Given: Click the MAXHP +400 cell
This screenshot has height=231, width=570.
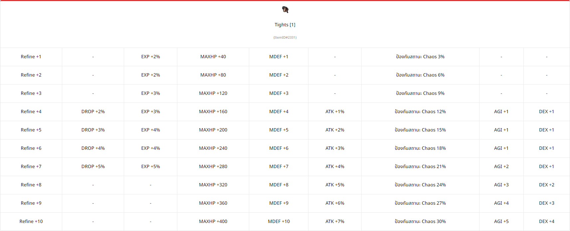Looking at the screenshot, I should tap(213, 221).
